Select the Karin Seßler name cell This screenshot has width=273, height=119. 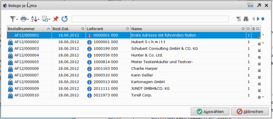click(188, 75)
